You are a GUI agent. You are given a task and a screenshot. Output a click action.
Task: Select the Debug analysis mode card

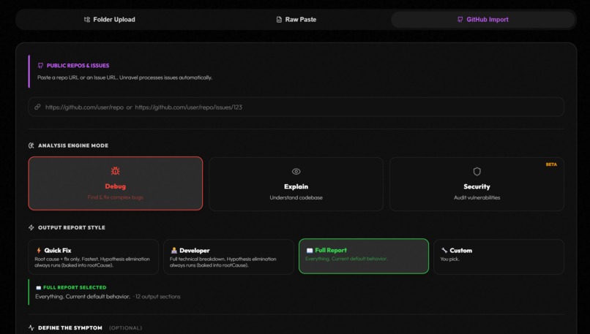[116, 183]
